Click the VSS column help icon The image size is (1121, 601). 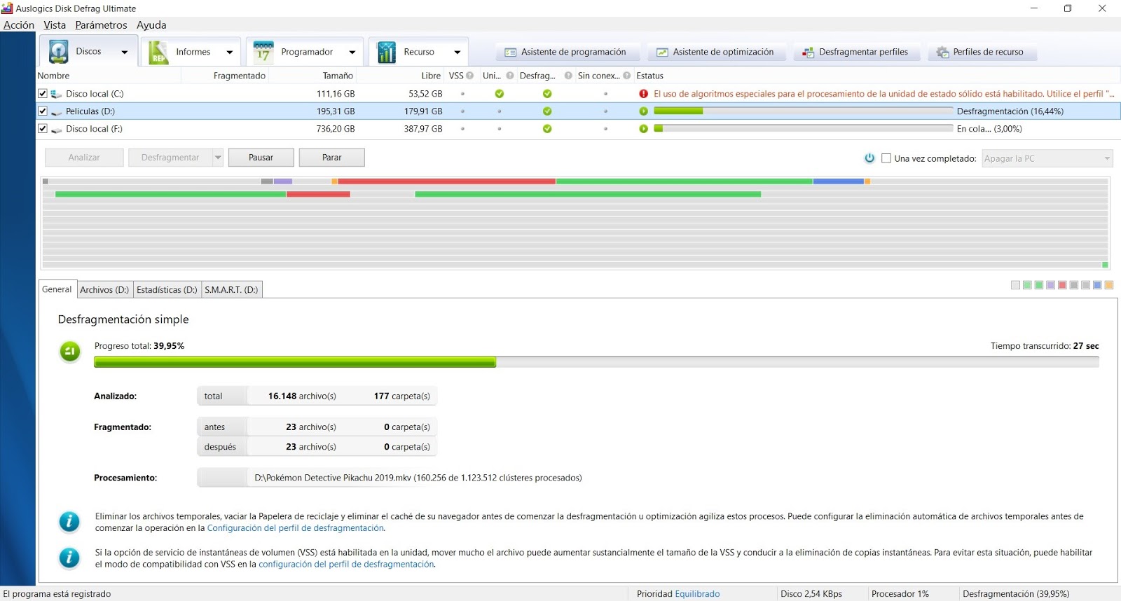(x=469, y=76)
